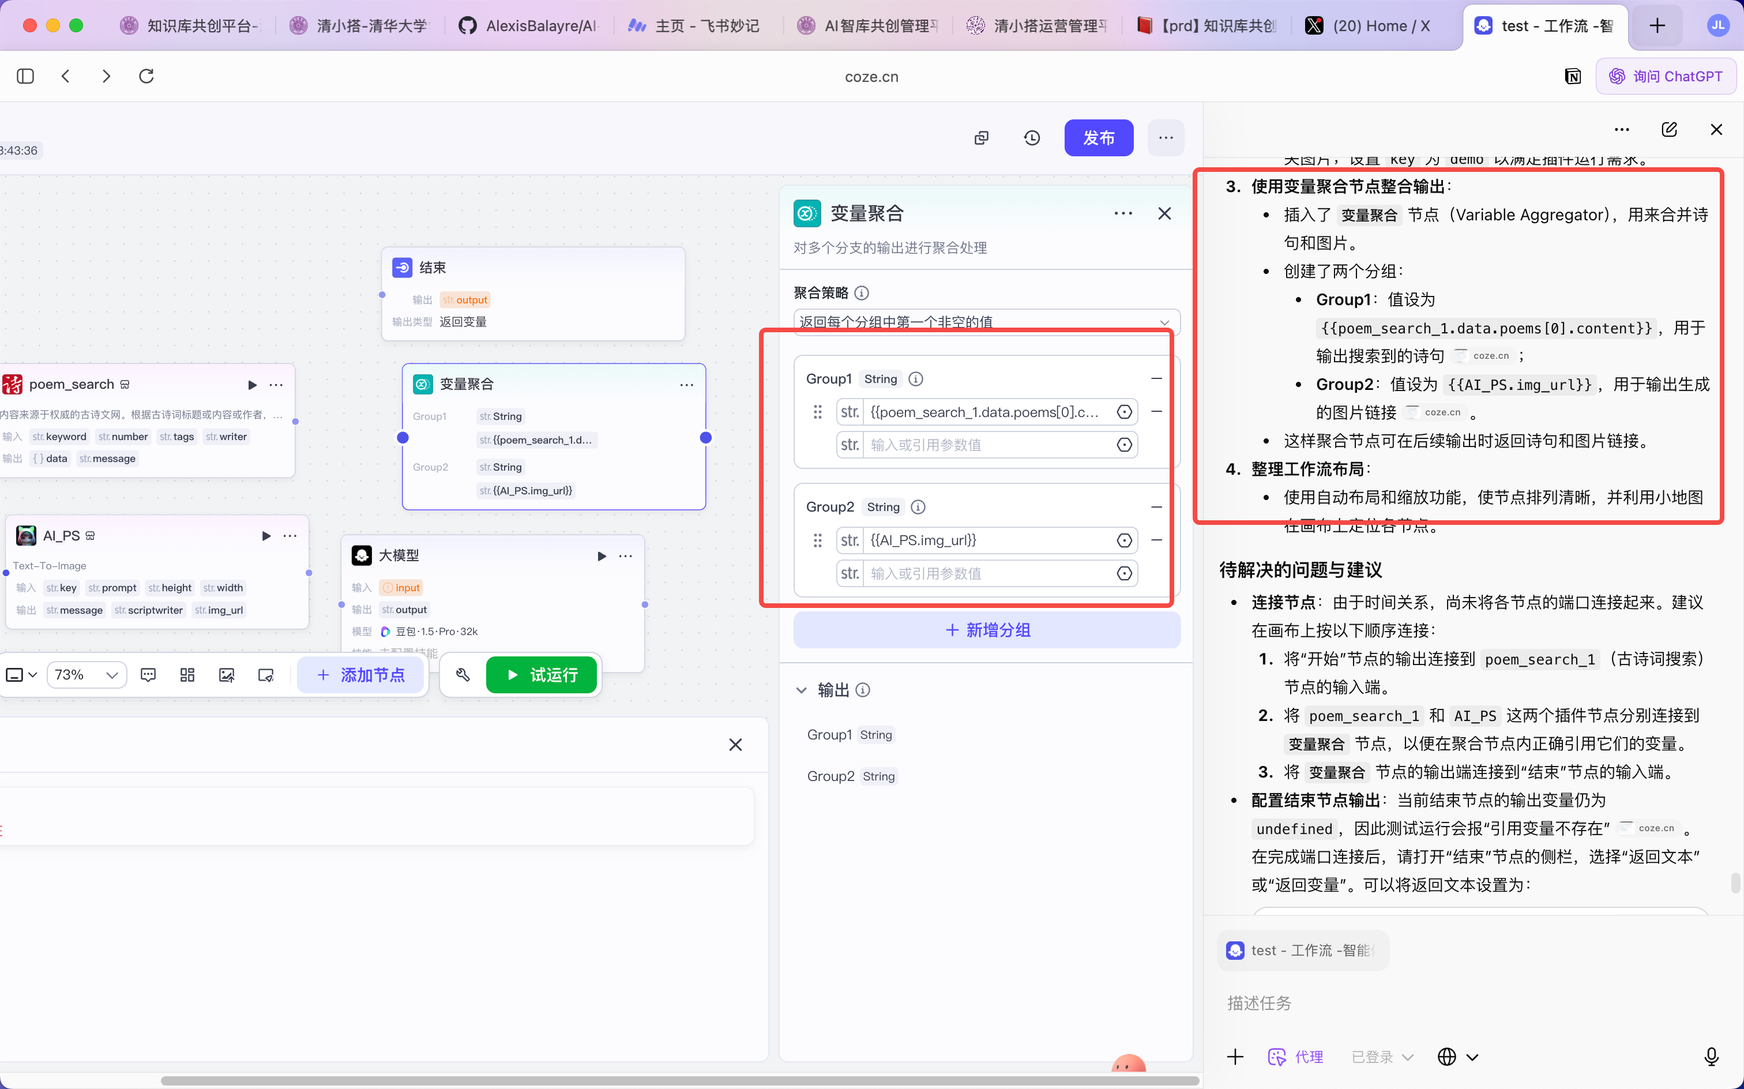Open the workflow version history icon
This screenshot has width=1744, height=1089.
pyautogui.click(x=1032, y=137)
